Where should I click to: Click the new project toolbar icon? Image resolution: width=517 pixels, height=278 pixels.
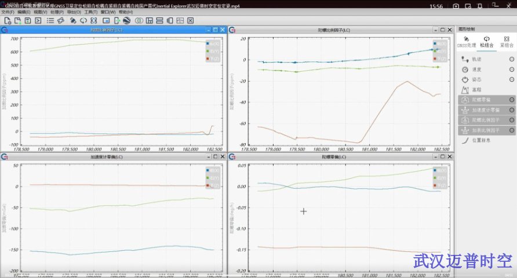8,21
